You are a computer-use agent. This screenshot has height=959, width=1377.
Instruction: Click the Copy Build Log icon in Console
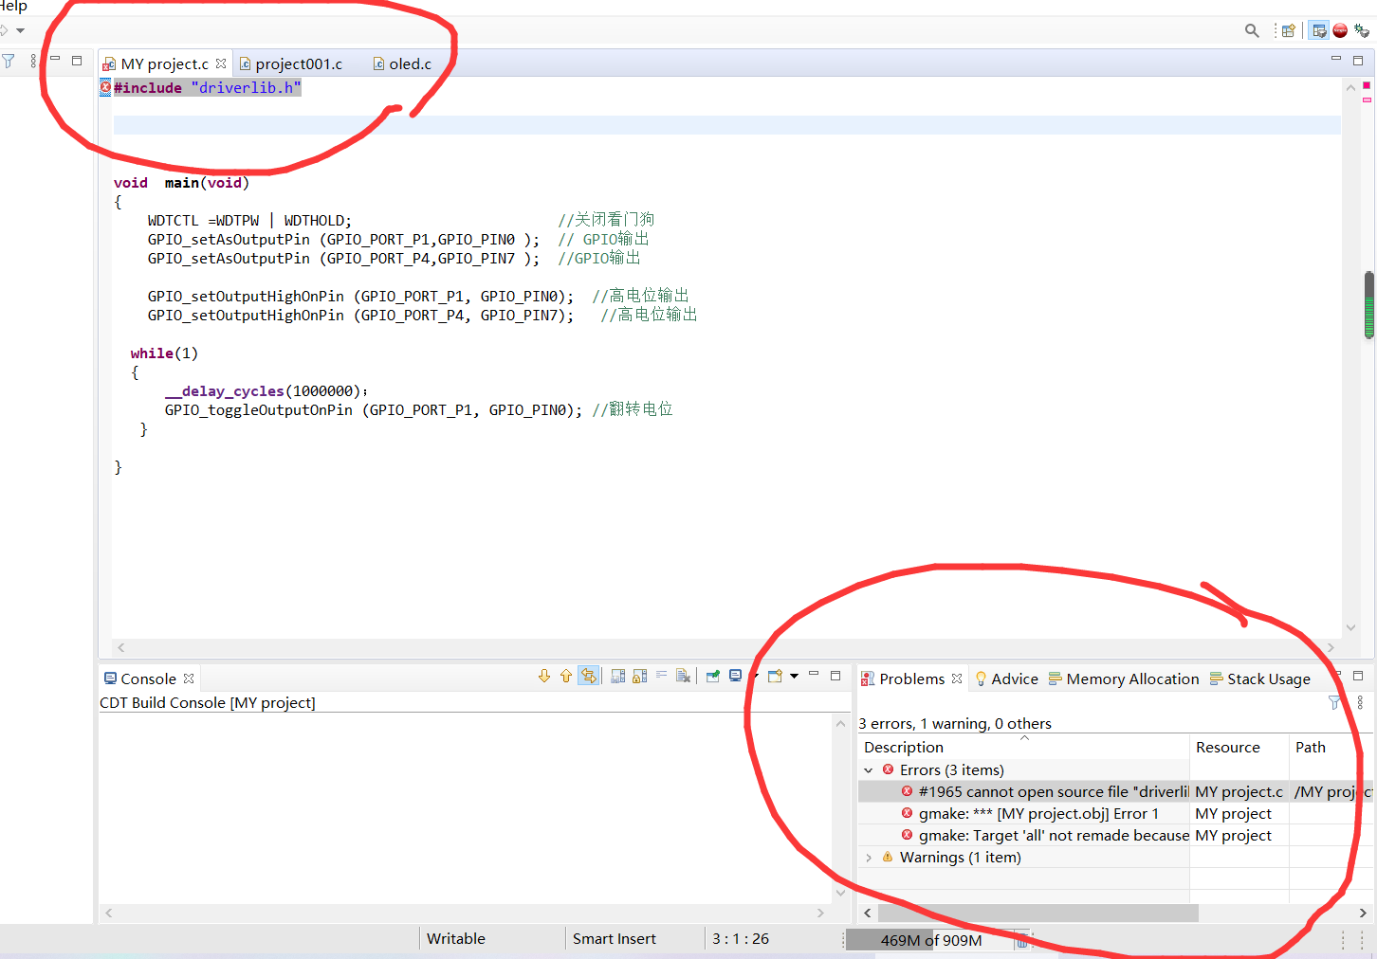pos(618,676)
